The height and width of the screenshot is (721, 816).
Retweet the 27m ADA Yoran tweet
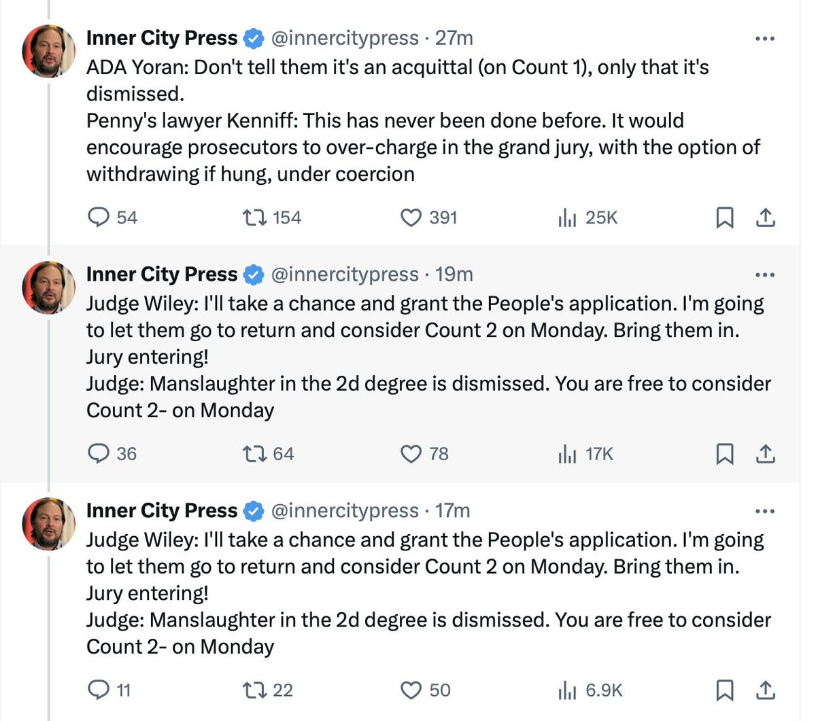(254, 217)
